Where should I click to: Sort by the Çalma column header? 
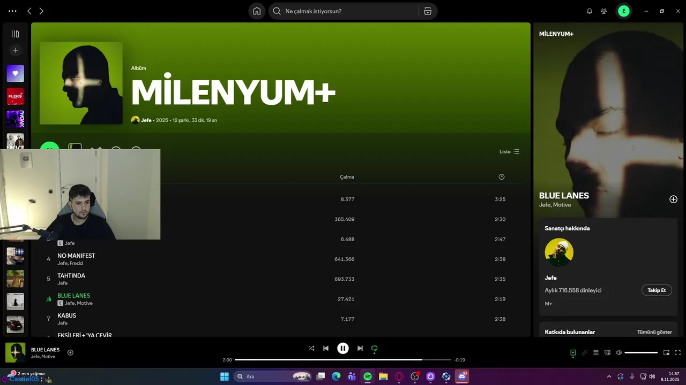(x=347, y=177)
